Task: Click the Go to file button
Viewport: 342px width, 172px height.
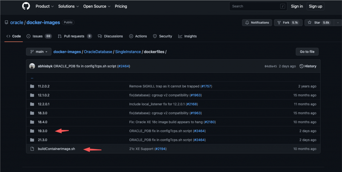Action: point(307,52)
